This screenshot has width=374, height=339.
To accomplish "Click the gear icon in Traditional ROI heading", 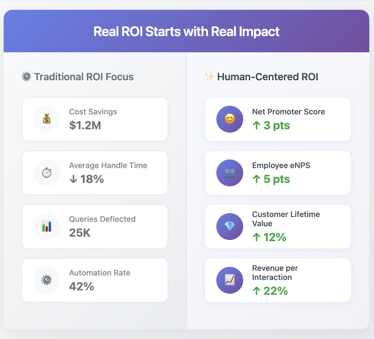I will point(27,77).
